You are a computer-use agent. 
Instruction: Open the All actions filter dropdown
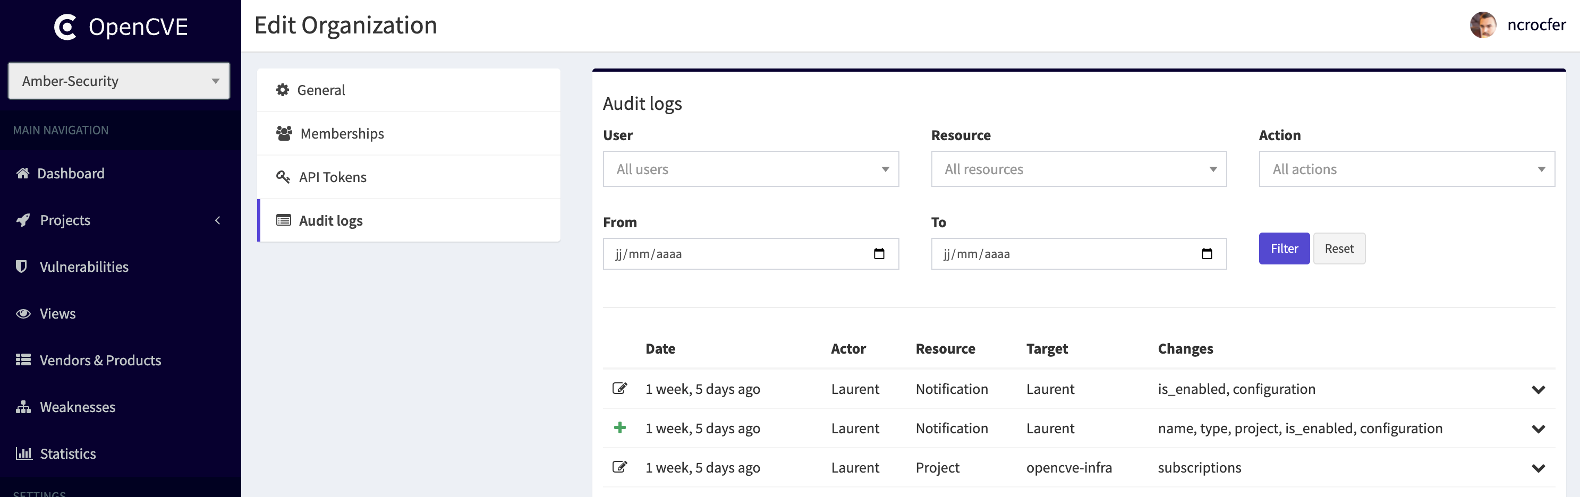pos(1406,169)
